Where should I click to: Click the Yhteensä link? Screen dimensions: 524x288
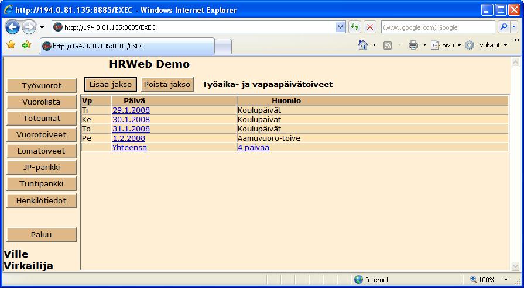coord(129,148)
